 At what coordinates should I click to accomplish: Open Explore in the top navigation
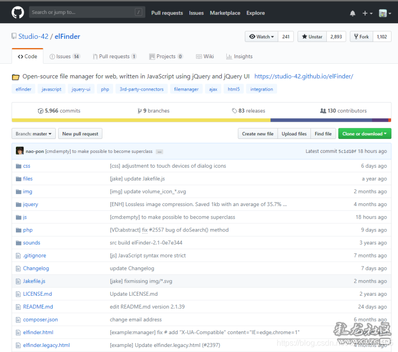coord(255,13)
